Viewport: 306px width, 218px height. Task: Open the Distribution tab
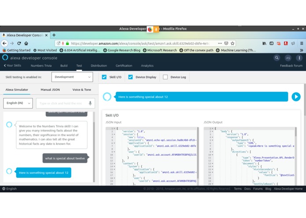click(99, 66)
